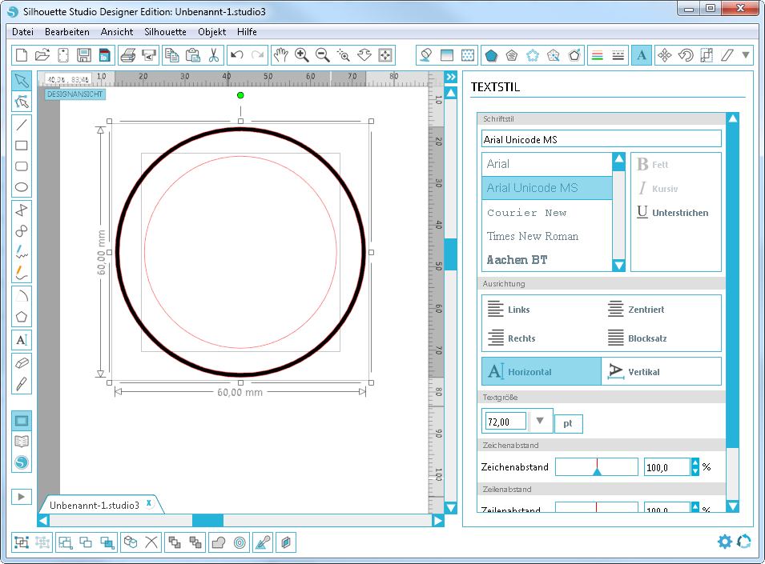
Task: Open the Objekt menu
Action: (212, 32)
